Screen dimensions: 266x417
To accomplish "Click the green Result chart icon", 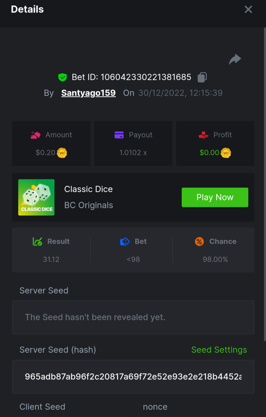I will point(37,242).
